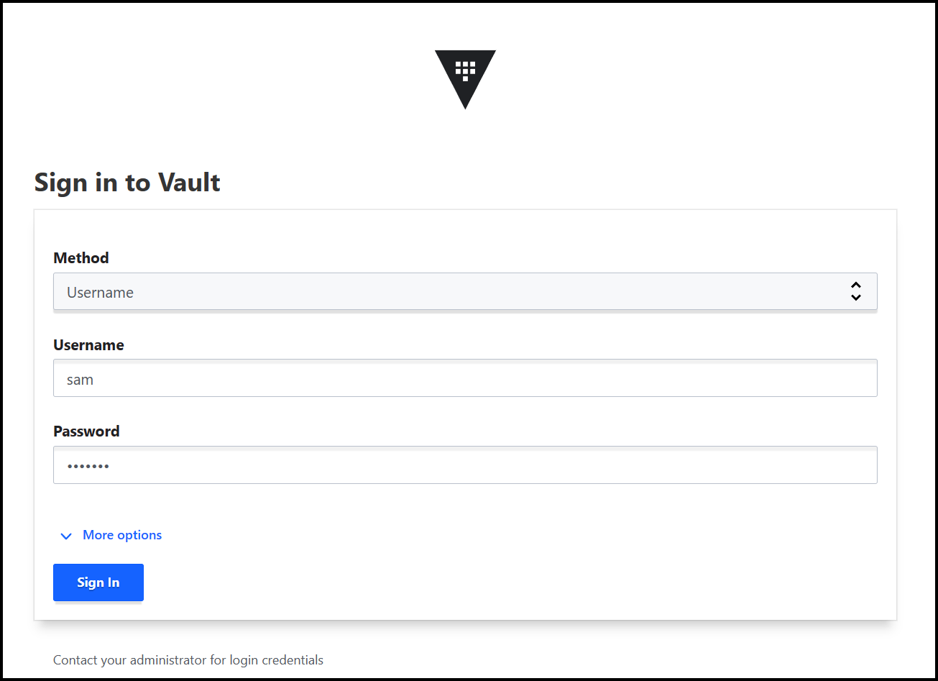Viewport: 938px width, 681px height.
Task: Click the administrator contact message at the bottom
Action: pyautogui.click(x=188, y=659)
